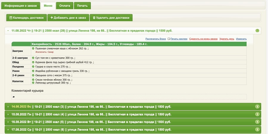
Task: Click Распечатать бланк link
Action: (156, 39)
